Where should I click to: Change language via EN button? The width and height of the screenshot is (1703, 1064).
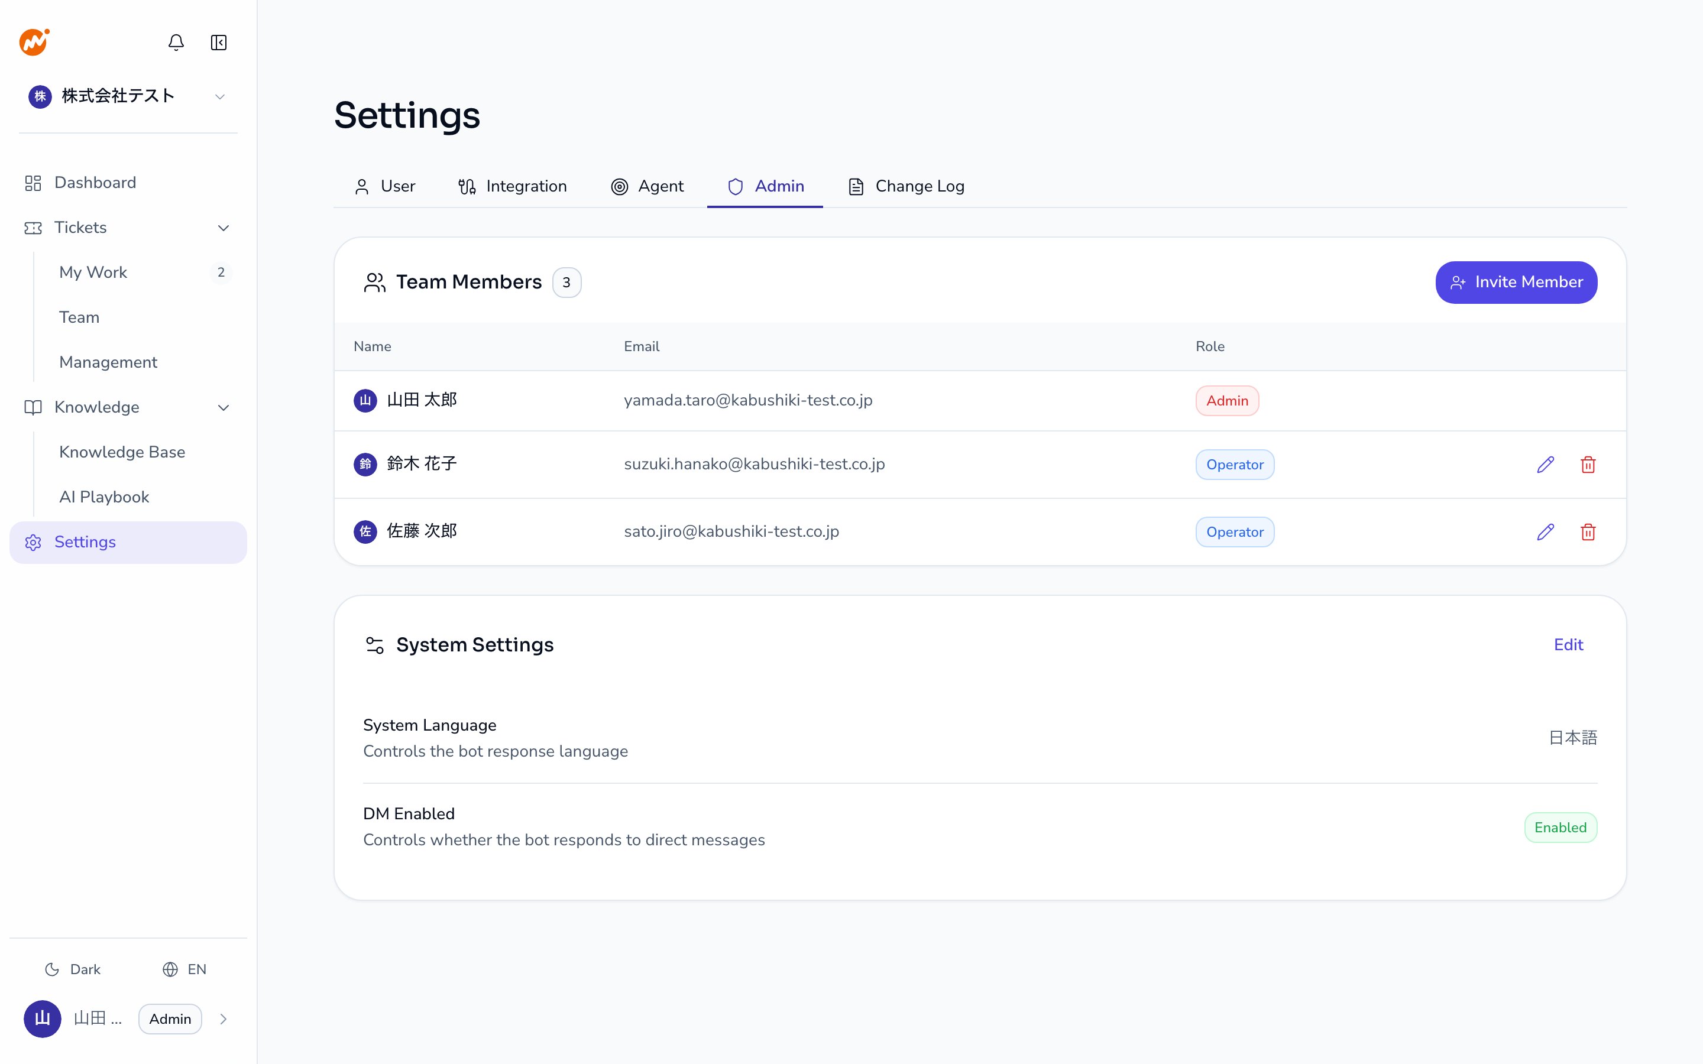[x=184, y=969]
